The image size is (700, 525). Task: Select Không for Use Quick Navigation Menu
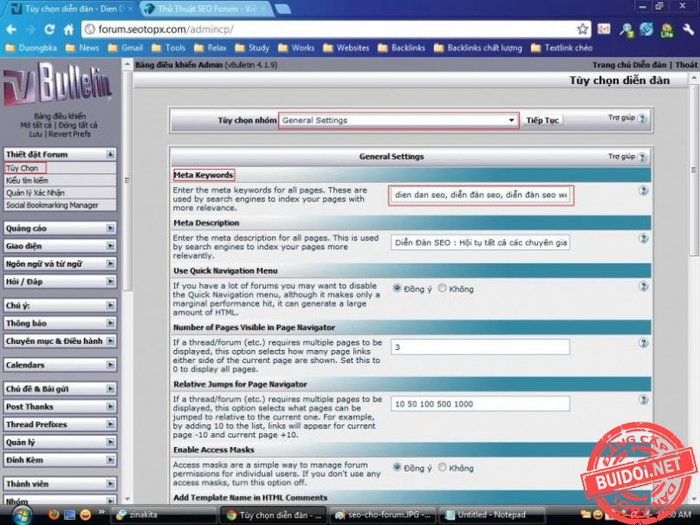[x=443, y=288]
